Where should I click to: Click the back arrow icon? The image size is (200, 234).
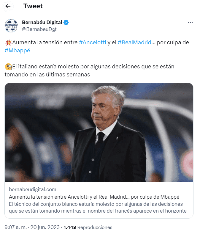point(8,6)
